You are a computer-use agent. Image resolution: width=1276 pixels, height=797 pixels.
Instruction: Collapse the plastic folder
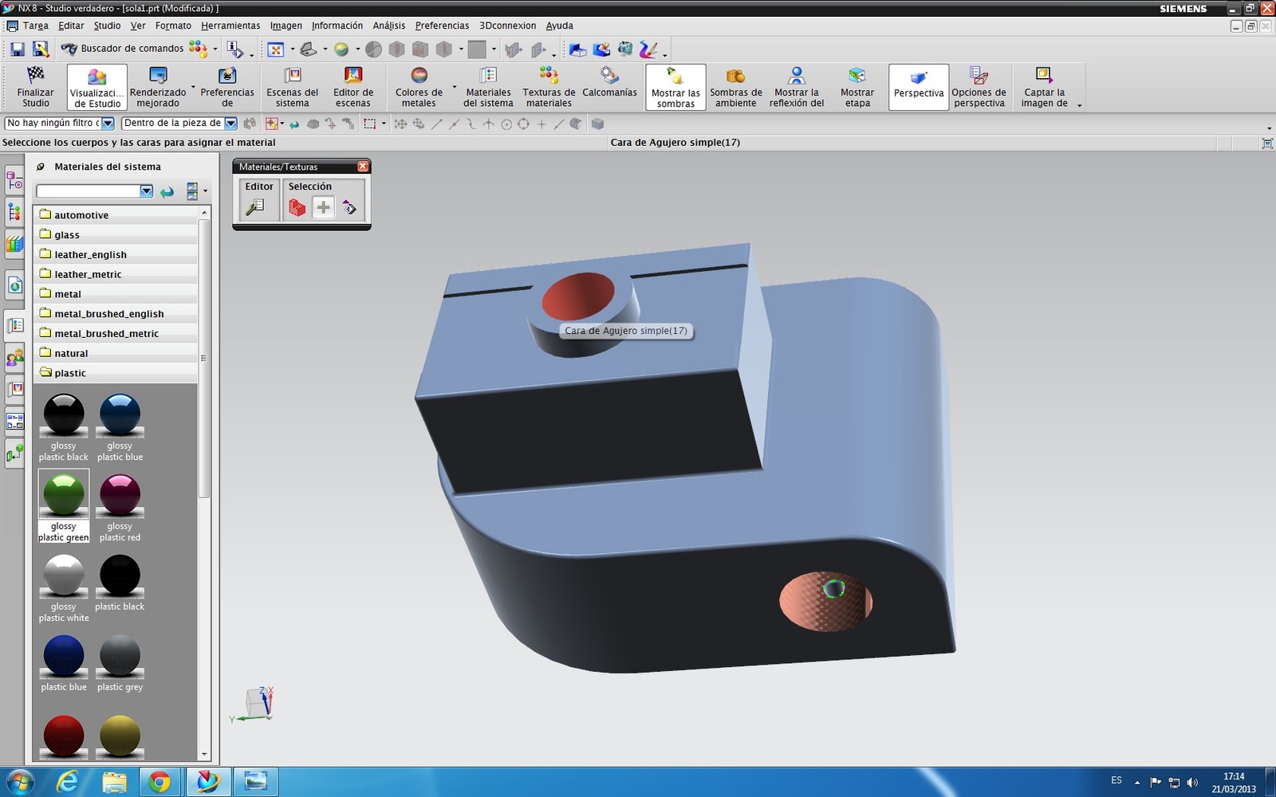116,373
